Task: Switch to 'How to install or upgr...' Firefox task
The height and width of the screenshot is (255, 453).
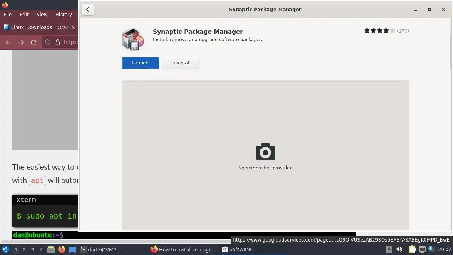Action: tap(183, 249)
